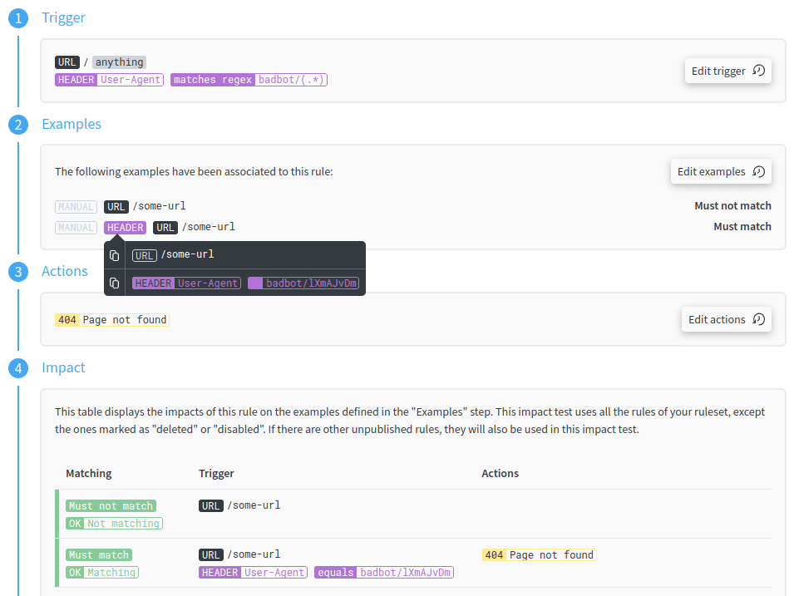Viewport: 799px width, 596px height.
Task: Select the 'URL anything' trigger tag
Action: coord(100,62)
